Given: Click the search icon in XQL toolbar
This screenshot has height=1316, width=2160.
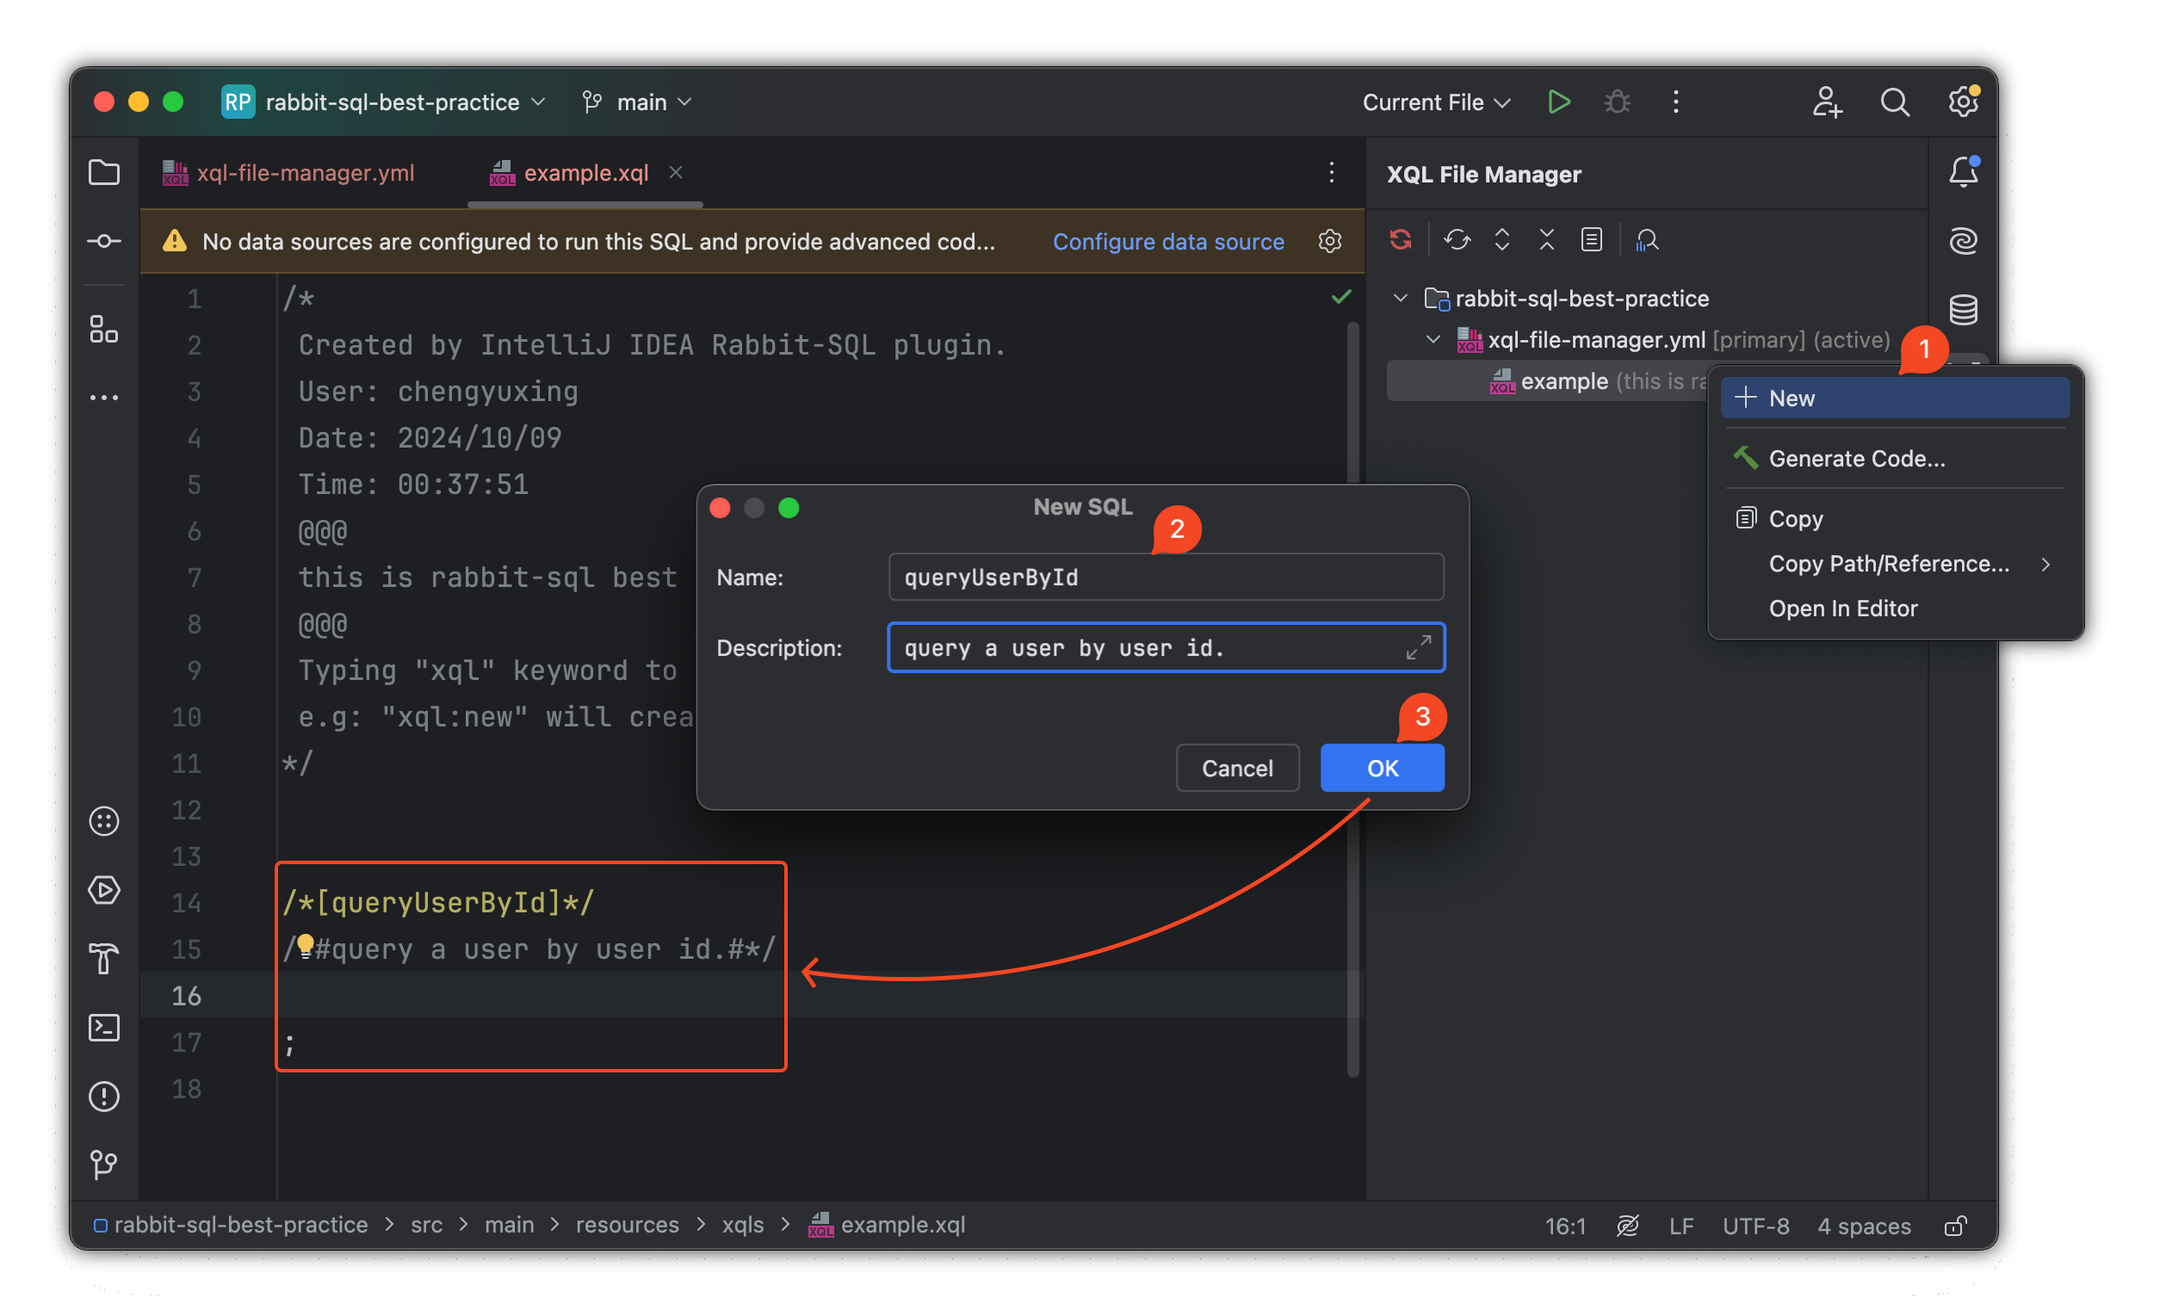Looking at the screenshot, I should pyautogui.click(x=1647, y=239).
